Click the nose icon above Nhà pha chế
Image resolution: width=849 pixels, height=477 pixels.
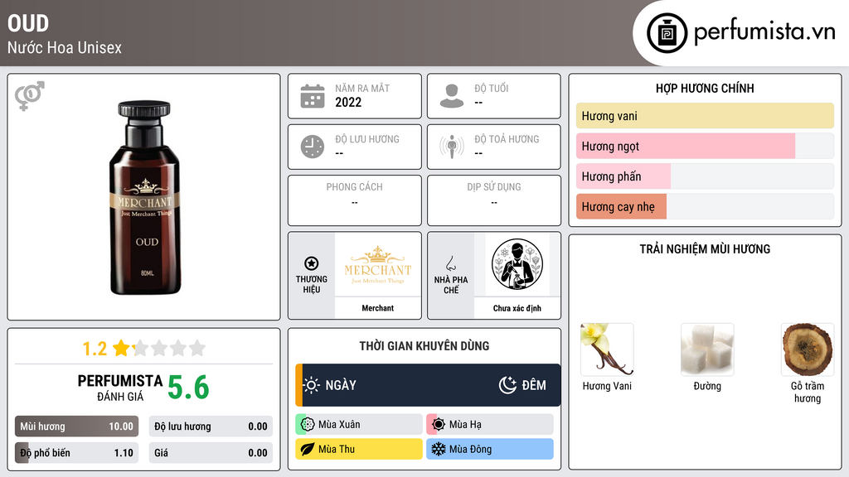point(450,263)
